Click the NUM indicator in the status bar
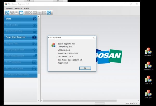The width and height of the screenshot is (156, 106). [131, 104]
